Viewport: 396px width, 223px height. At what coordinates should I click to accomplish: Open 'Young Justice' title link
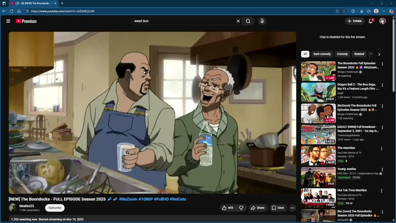point(346,169)
